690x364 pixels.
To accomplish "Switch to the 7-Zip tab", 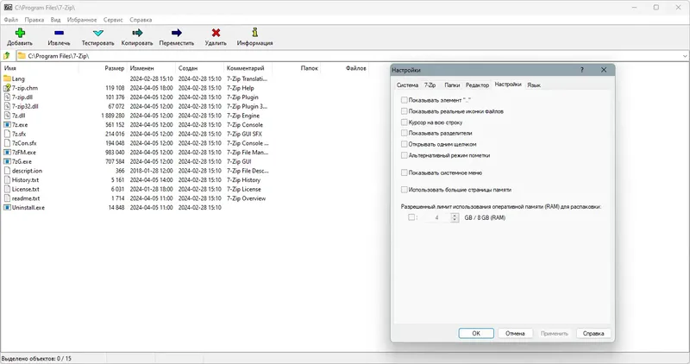I will click(x=430, y=85).
